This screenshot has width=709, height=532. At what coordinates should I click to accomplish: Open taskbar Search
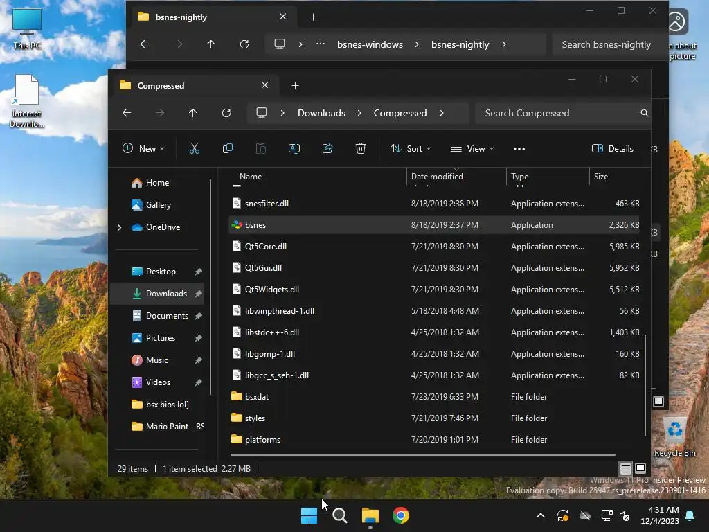click(339, 515)
